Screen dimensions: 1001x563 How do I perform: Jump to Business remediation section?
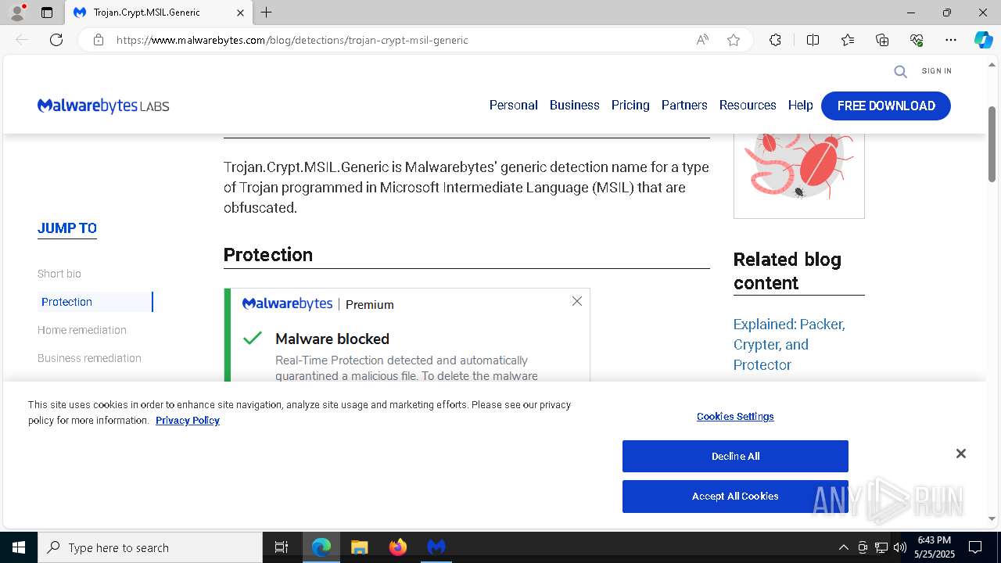[x=89, y=358]
